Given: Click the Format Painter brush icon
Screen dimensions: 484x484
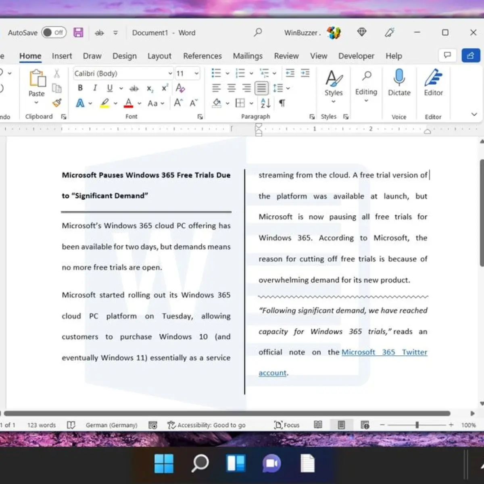Looking at the screenshot, I should (x=57, y=103).
